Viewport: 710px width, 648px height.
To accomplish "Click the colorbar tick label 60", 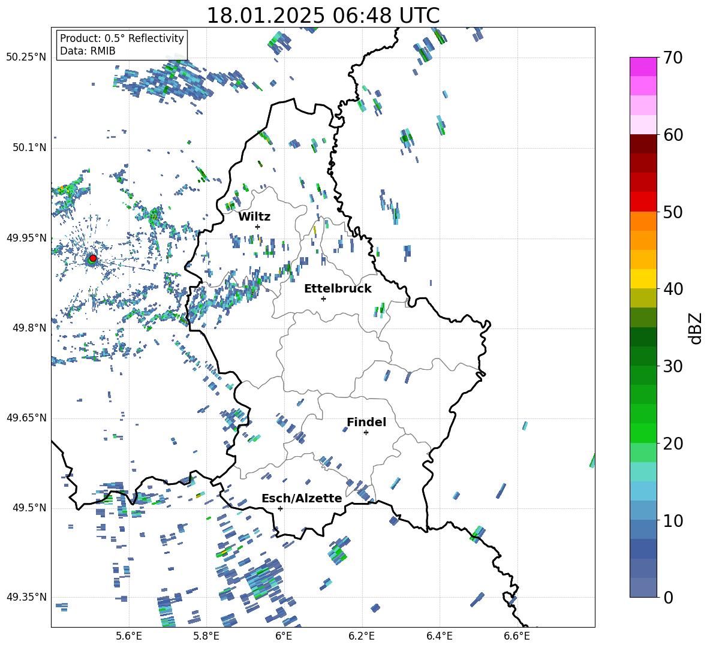I will click(673, 135).
